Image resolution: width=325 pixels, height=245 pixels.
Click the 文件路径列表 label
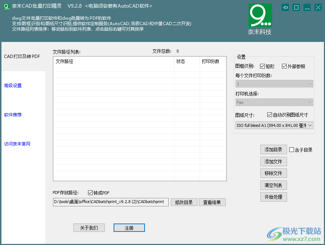point(66,52)
